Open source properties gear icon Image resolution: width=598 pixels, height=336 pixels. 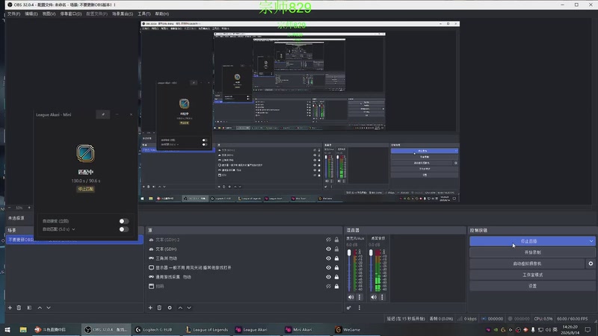pos(170,308)
